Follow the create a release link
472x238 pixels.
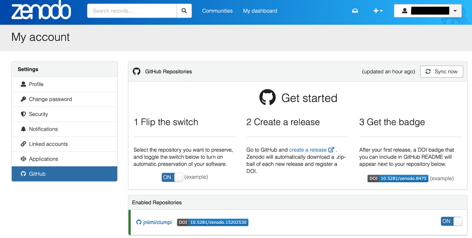coord(308,150)
